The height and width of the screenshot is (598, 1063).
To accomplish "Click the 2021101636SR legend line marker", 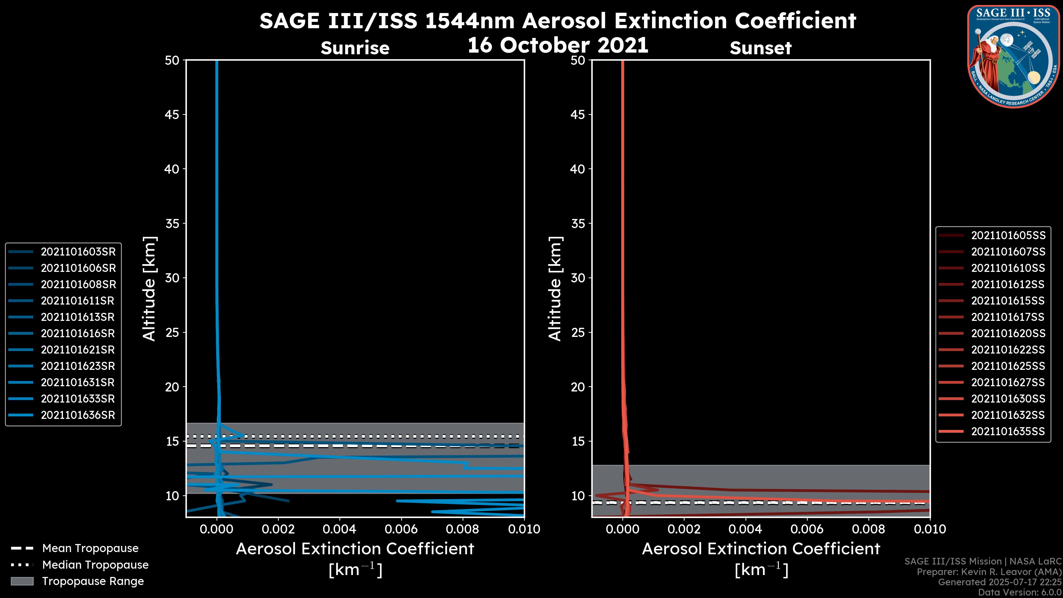I will click(21, 415).
